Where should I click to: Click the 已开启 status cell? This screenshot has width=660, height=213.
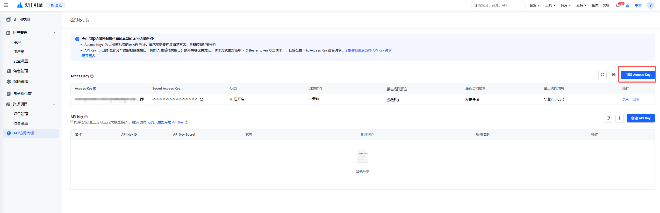coord(237,99)
